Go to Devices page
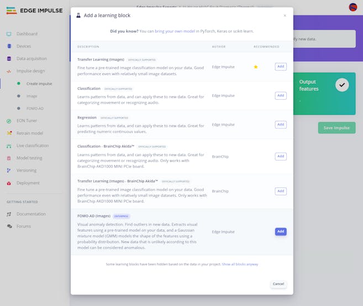363x306 pixels. [x=24, y=46]
